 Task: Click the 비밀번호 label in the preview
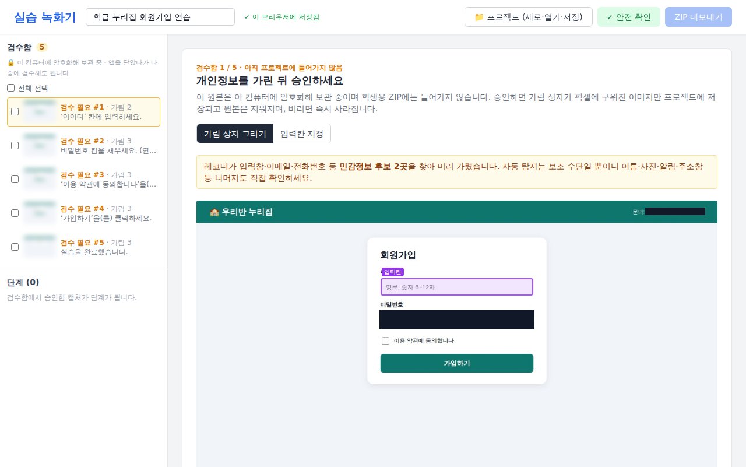(x=392, y=304)
